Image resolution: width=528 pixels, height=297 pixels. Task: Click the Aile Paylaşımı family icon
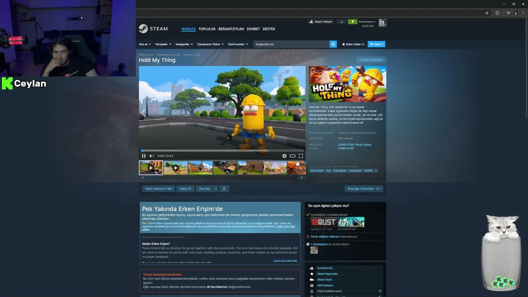point(312,285)
